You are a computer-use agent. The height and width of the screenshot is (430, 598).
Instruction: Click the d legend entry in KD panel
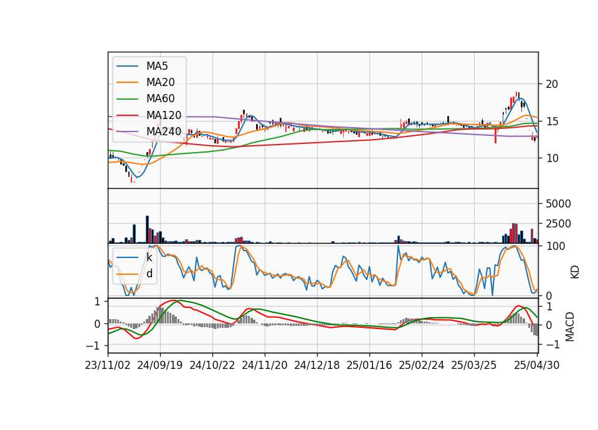coord(149,274)
